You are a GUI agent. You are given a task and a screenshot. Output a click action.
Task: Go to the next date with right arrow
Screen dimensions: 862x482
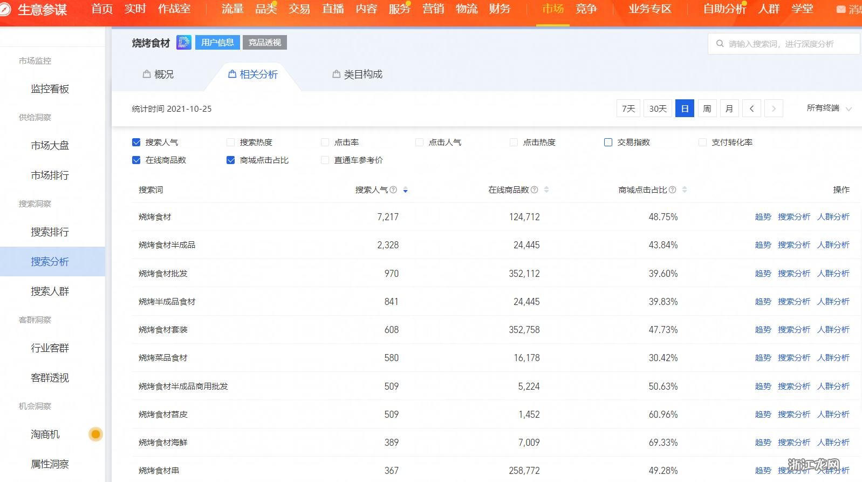point(774,108)
